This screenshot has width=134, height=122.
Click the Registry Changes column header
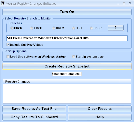tap(61, 82)
